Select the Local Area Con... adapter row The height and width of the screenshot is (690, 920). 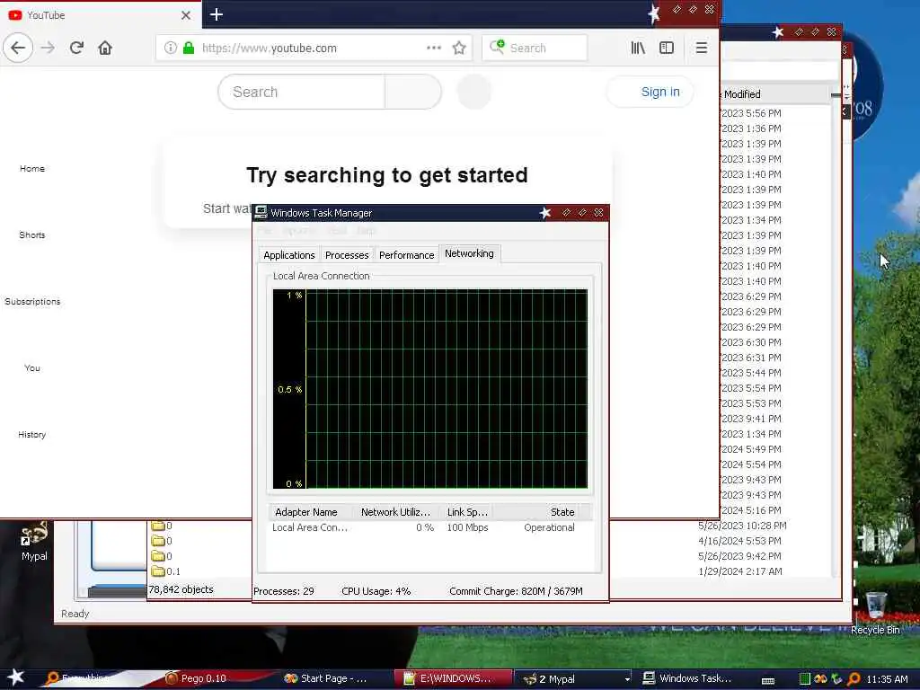(429, 527)
